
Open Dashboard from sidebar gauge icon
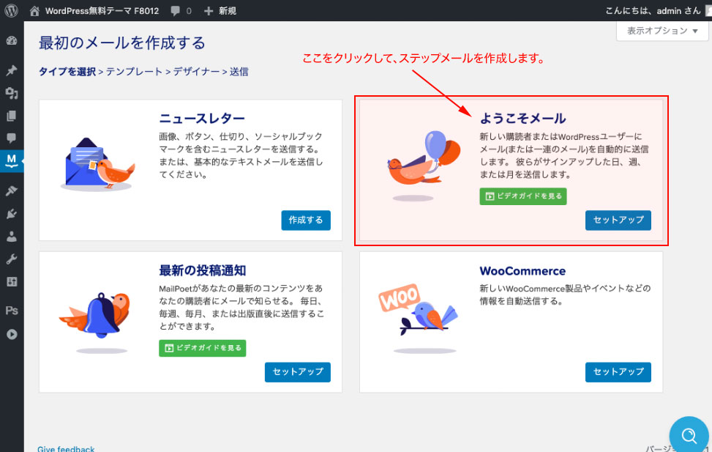coord(12,41)
